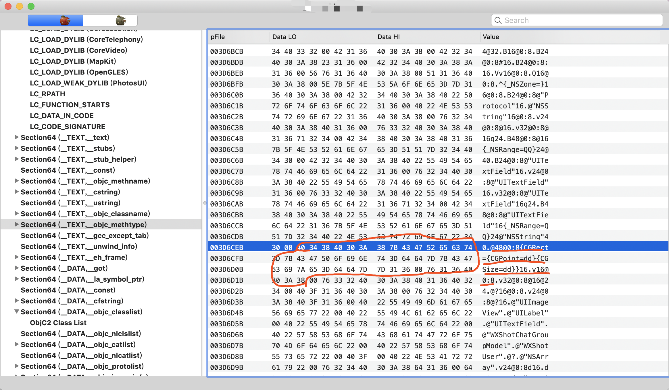Select LC_RPATH load command
The height and width of the screenshot is (390, 669).
point(47,94)
